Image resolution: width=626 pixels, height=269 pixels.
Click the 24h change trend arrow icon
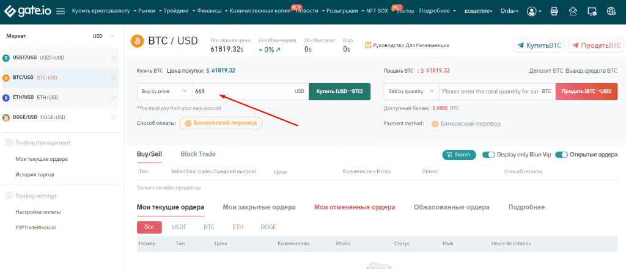point(278,50)
